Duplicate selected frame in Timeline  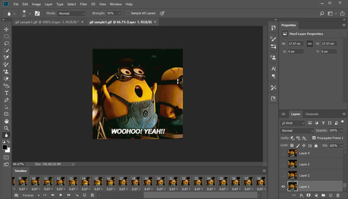(85, 195)
